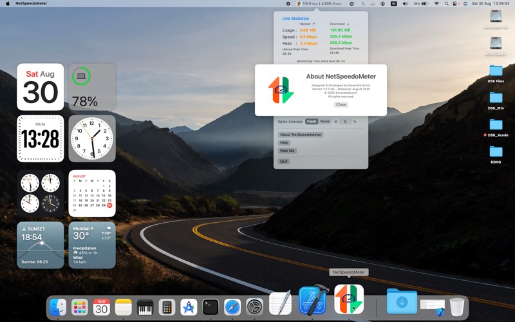Click the About NetSpeedoMeter button in popover

(x=301, y=135)
